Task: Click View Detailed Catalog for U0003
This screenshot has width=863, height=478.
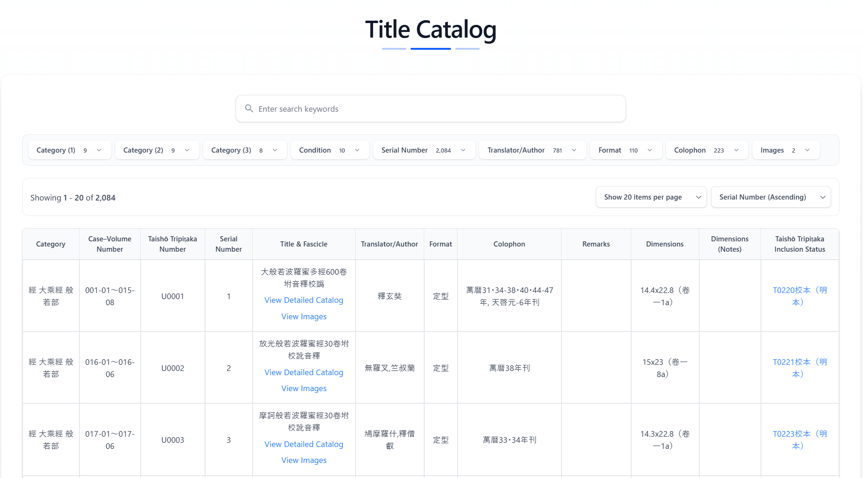Action: (x=303, y=444)
